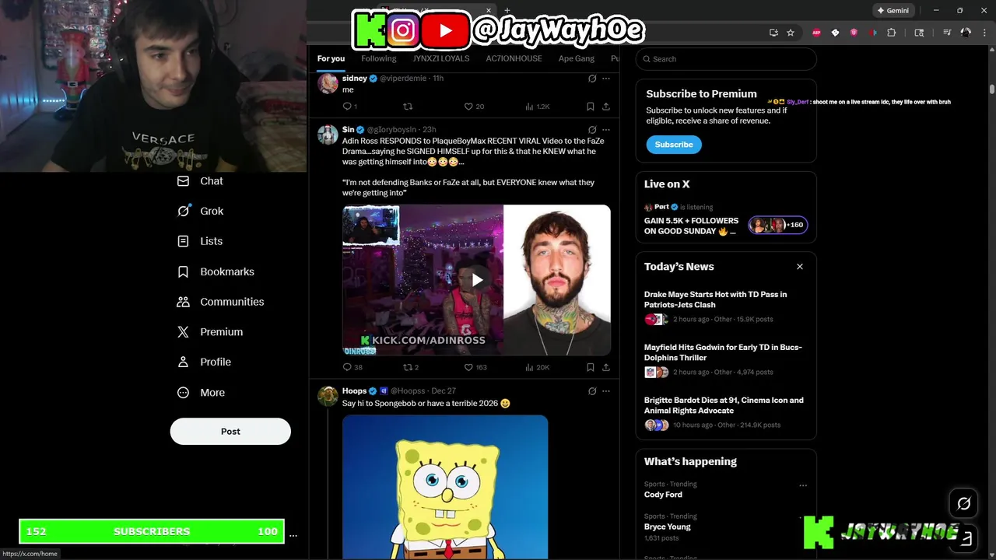
Task: Click the install app icon in address bar
Action: click(x=773, y=33)
